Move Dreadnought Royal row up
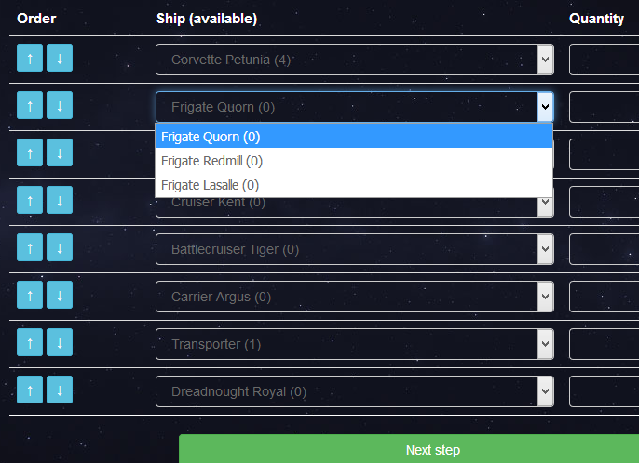The height and width of the screenshot is (463, 639). tap(30, 390)
